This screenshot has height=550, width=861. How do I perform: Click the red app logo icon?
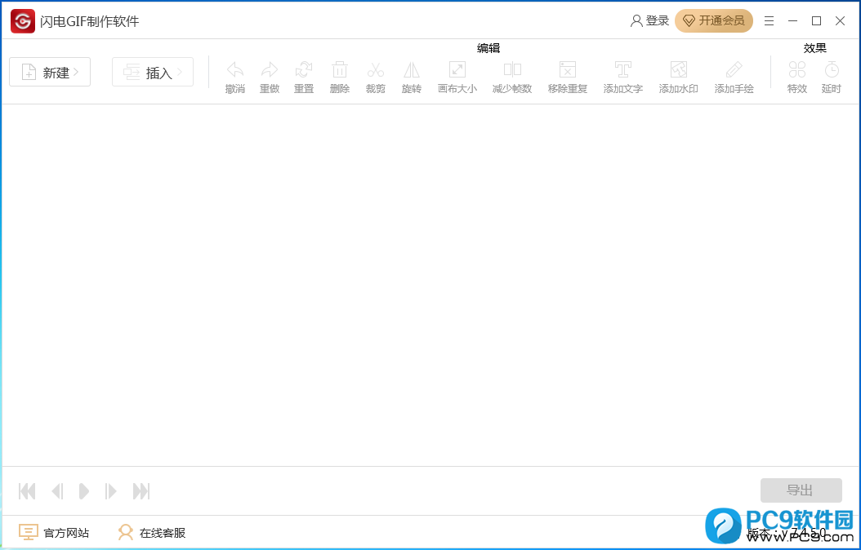tap(23, 21)
